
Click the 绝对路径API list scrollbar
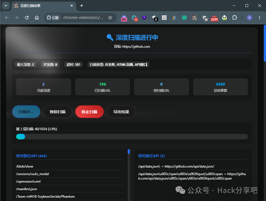[x=129, y=152]
